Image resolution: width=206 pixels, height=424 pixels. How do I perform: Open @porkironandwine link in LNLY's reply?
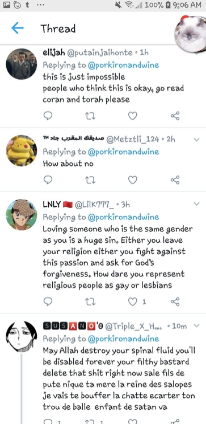coord(123,217)
